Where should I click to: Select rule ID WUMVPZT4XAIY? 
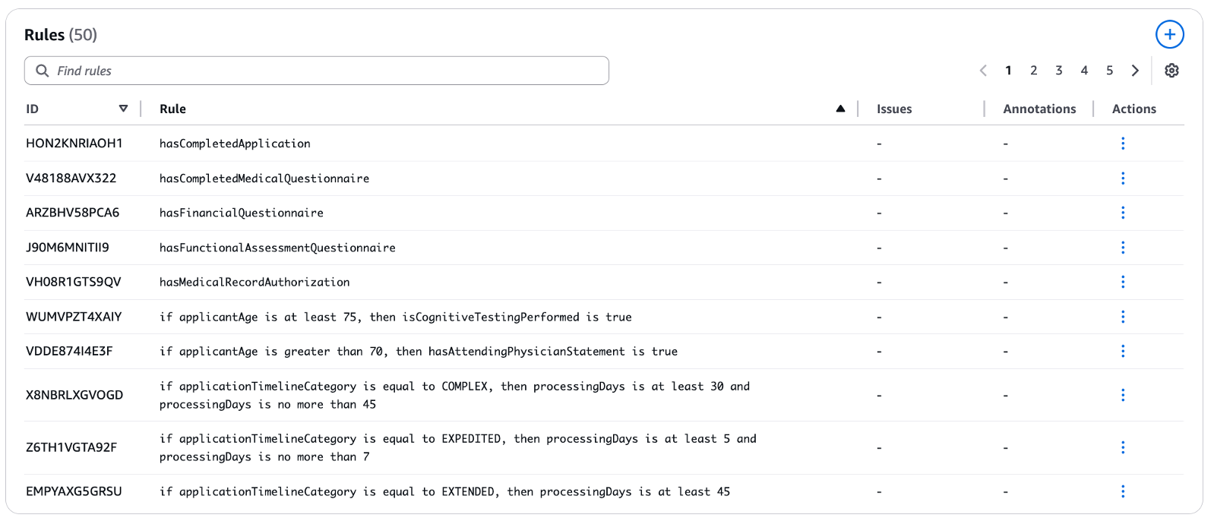[x=74, y=317]
